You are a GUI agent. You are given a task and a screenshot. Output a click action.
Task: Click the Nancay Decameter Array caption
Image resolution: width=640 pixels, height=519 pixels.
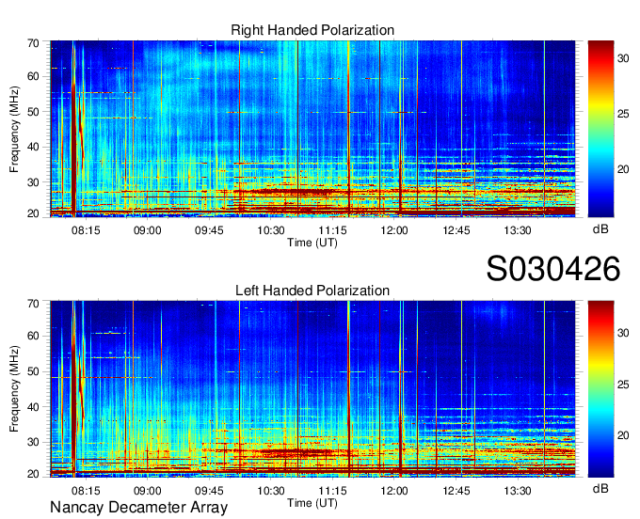(138, 508)
